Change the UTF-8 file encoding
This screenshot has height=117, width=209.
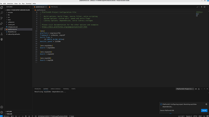195,116
